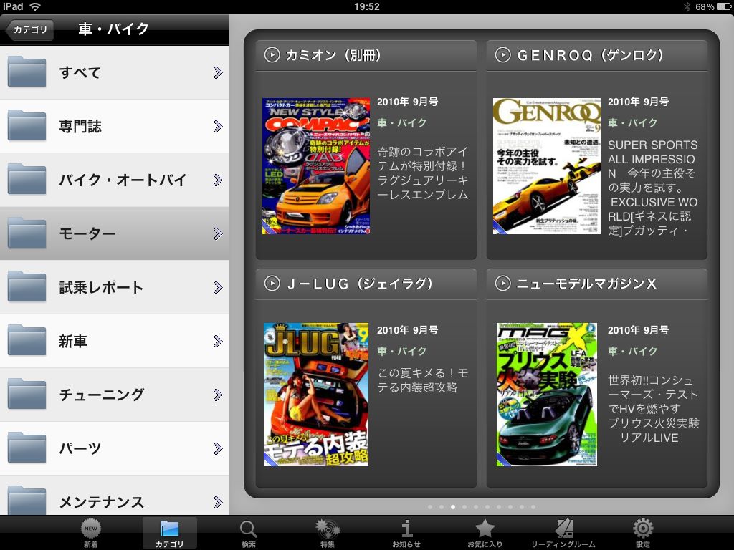734x550 pixels.
Task: Open the GENROQ（ゲンロク） title header
Action: [597, 55]
